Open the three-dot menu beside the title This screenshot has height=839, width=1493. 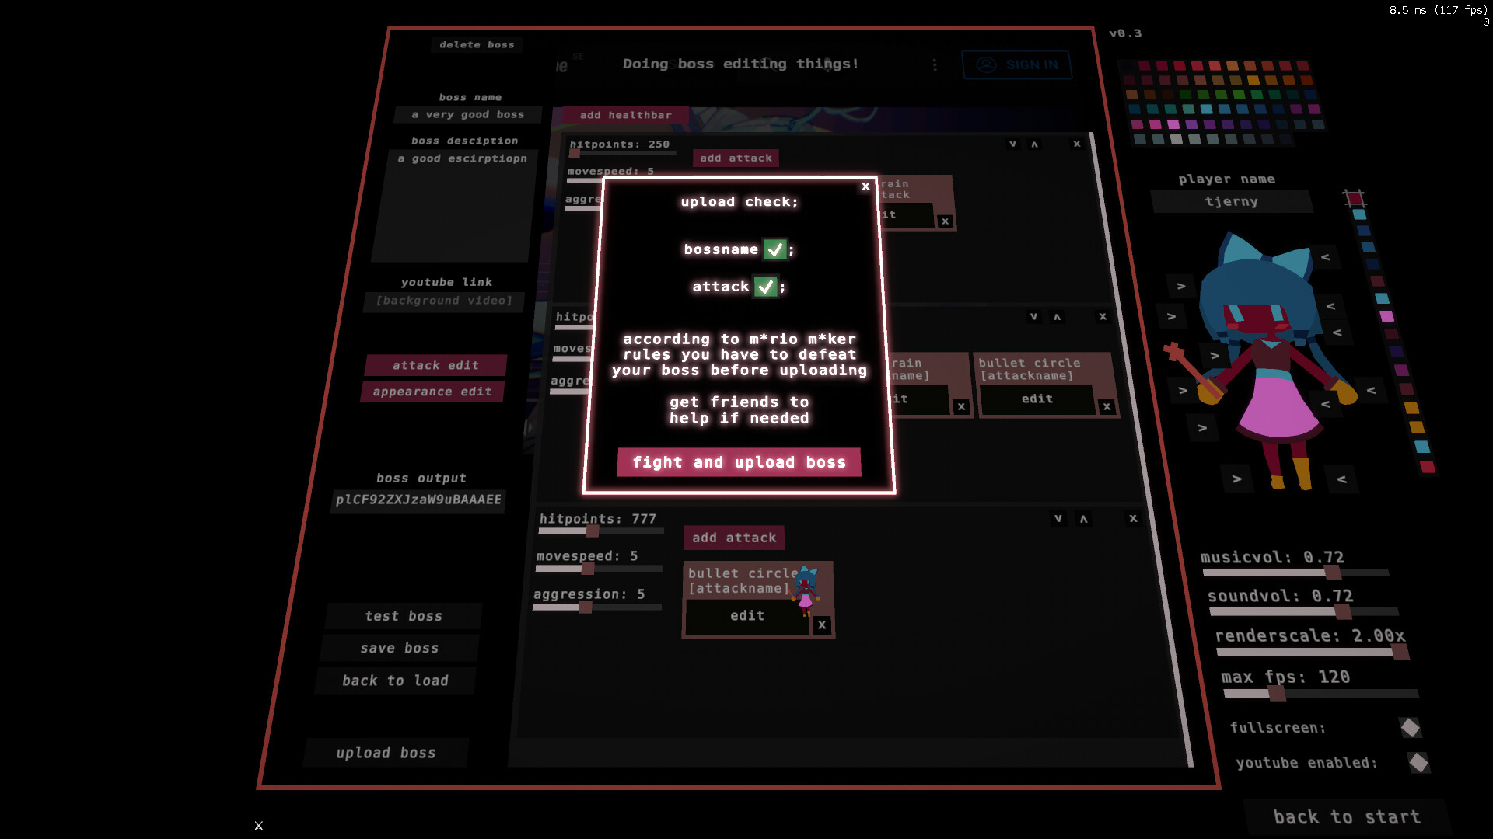click(934, 65)
